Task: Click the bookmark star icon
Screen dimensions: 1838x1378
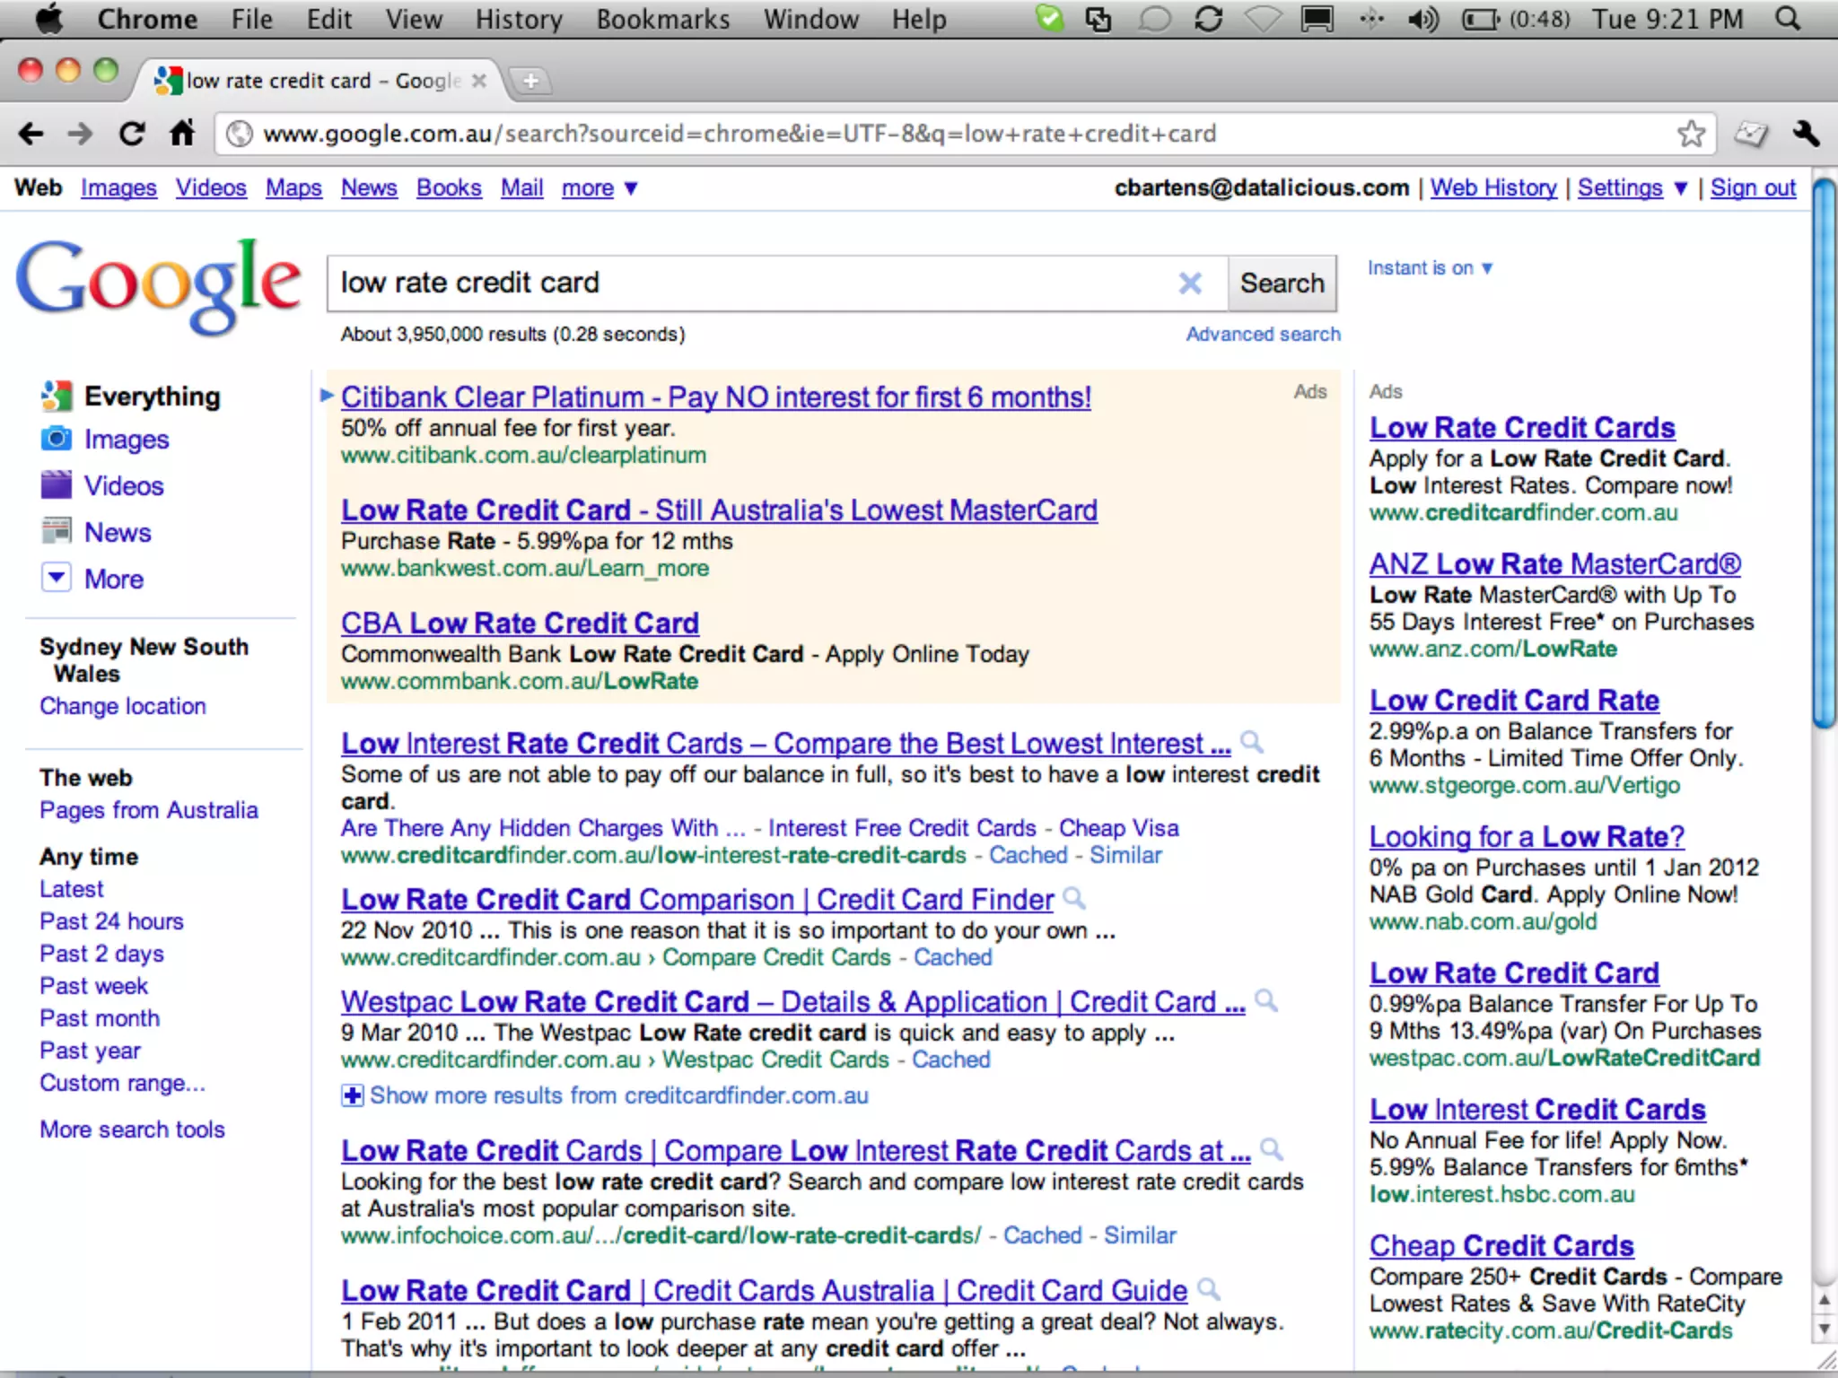Action: tap(1691, 135)
